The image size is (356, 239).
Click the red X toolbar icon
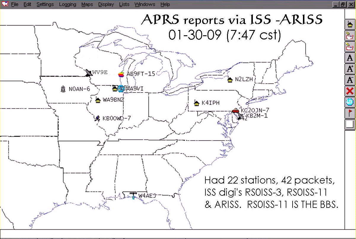(x=350, y=91)
